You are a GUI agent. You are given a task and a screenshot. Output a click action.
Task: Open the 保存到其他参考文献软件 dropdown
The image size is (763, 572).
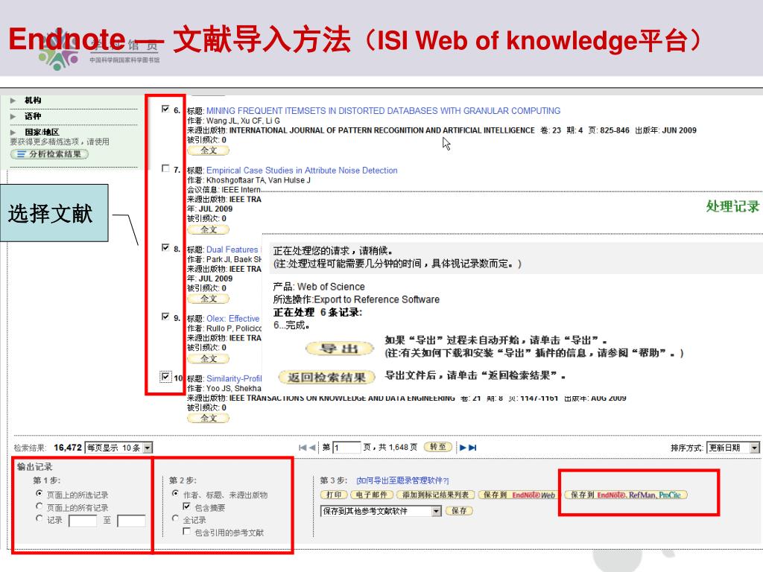(381, 511)
